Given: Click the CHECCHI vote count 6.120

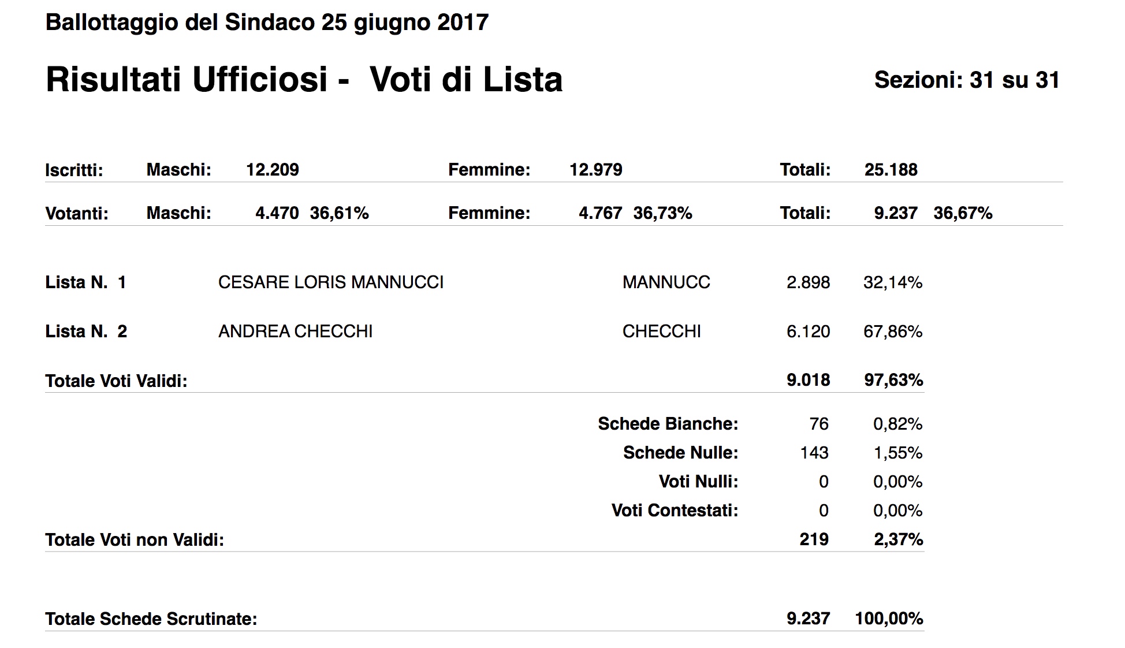Looking at the screenshot, I should click(809, 332).
